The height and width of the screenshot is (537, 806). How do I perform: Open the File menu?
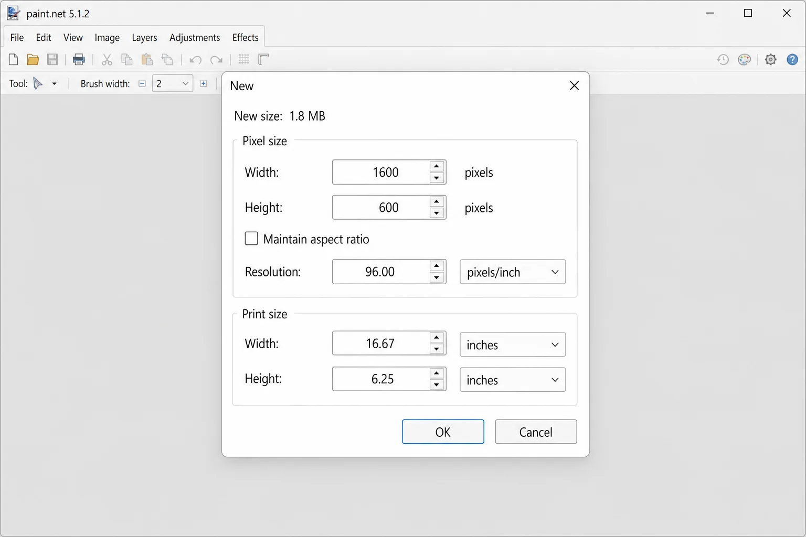pos(17,37)
